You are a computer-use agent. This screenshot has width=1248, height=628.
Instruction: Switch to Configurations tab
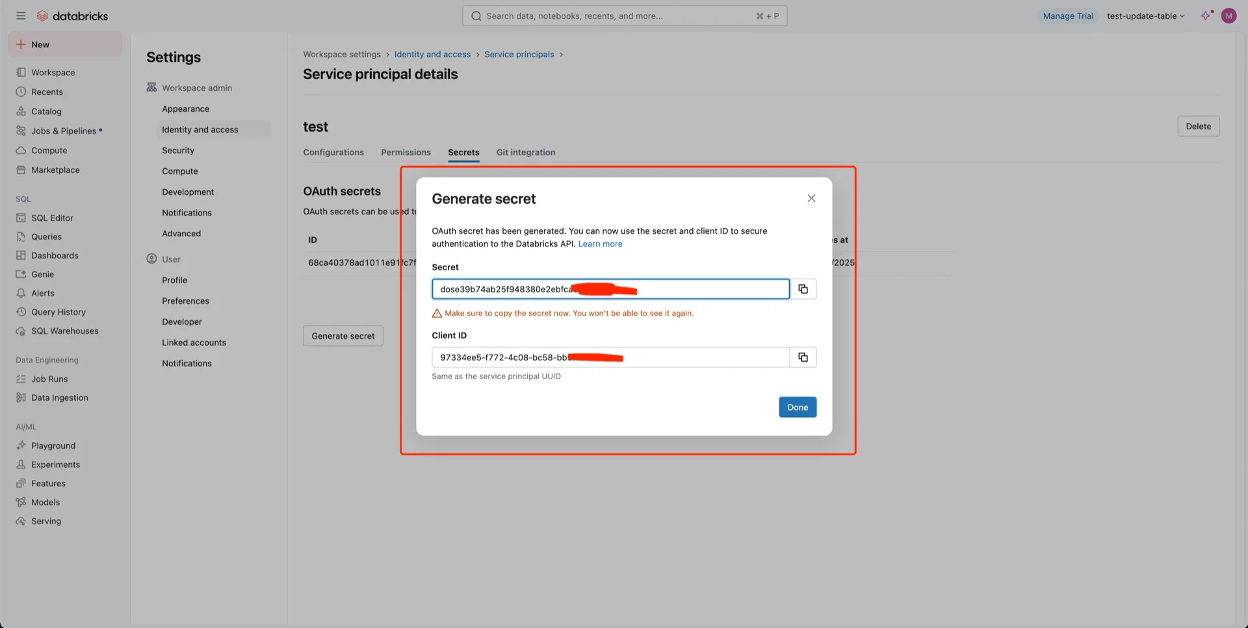333,152
